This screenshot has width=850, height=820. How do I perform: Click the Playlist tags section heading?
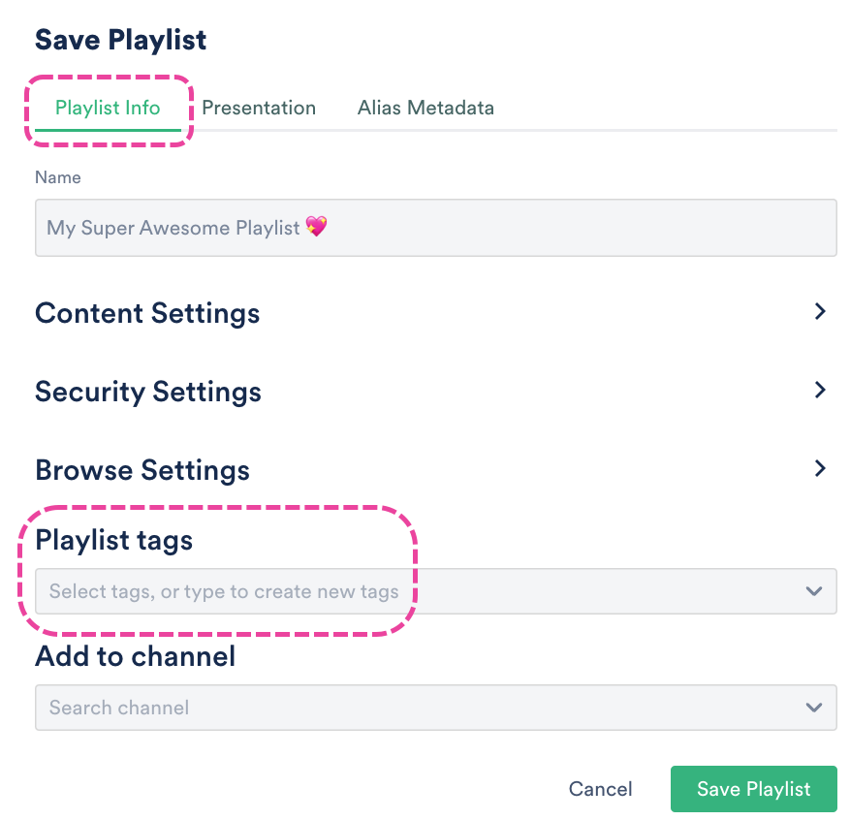coord(114,540)
